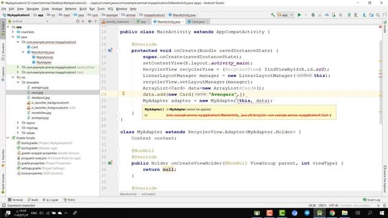Expand the manifests folder
388x218 pixels.
pos(13,32)
